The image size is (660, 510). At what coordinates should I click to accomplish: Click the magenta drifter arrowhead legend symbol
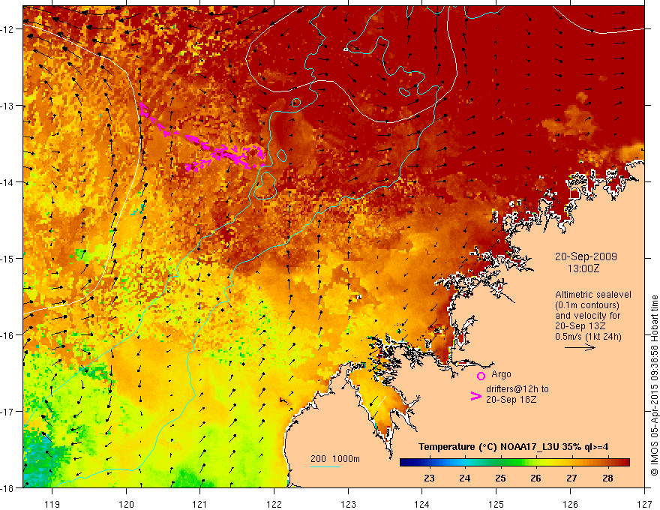(x=475, y=396)
